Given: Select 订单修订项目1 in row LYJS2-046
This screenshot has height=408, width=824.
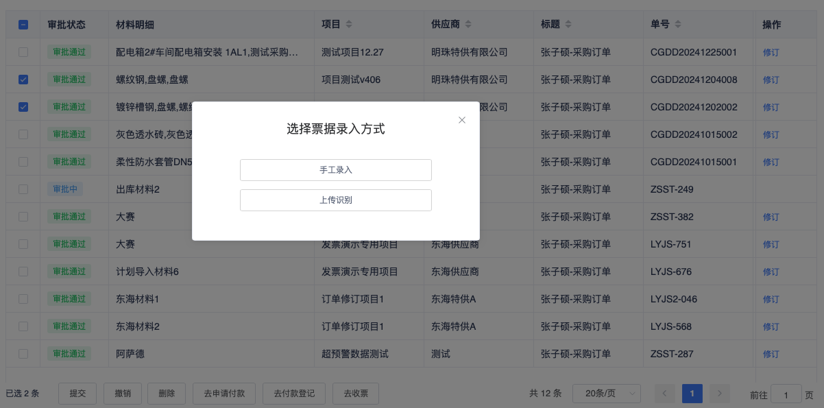Looking at the screenshot, I should tap(353, 299).
